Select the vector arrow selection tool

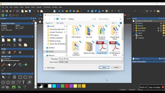[x=3, y=77]
